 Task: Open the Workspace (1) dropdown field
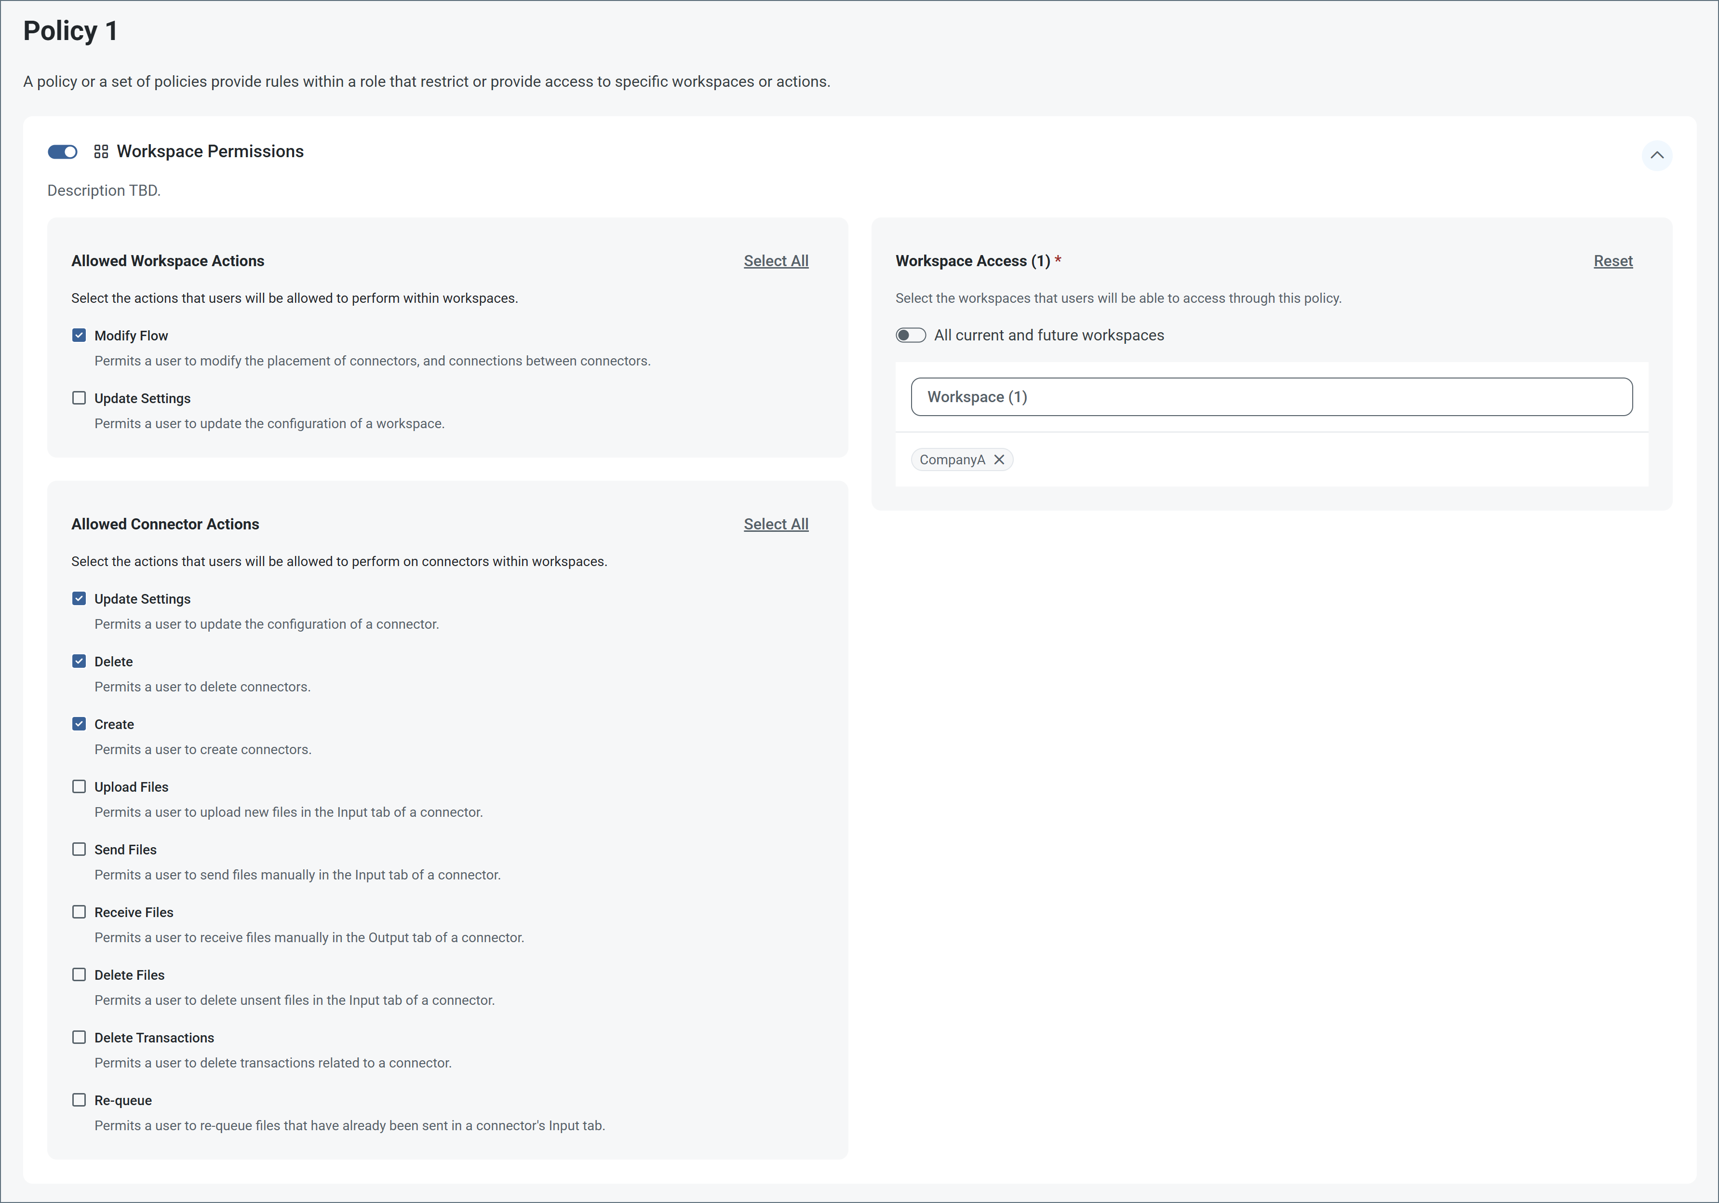tap(1271, 397)
